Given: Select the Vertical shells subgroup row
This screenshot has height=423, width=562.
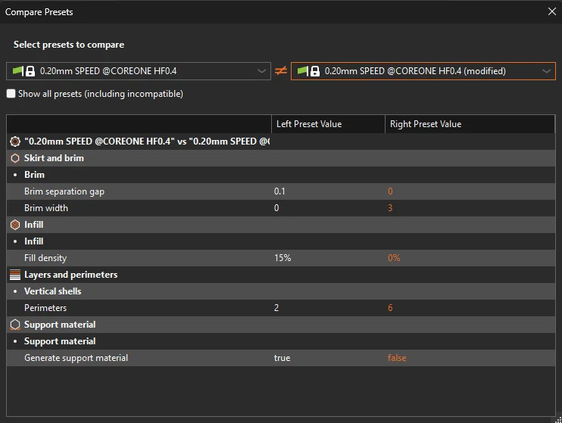Looking at the screenshot, I should pyautogui.click(x=281, y=291).
